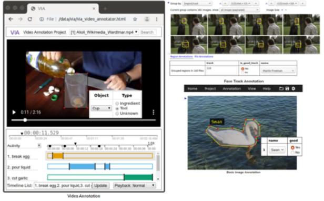The height and width of the screenshot is (201, 324).
Task: Bookmark the page with the star icon
Action: (135, 19)
